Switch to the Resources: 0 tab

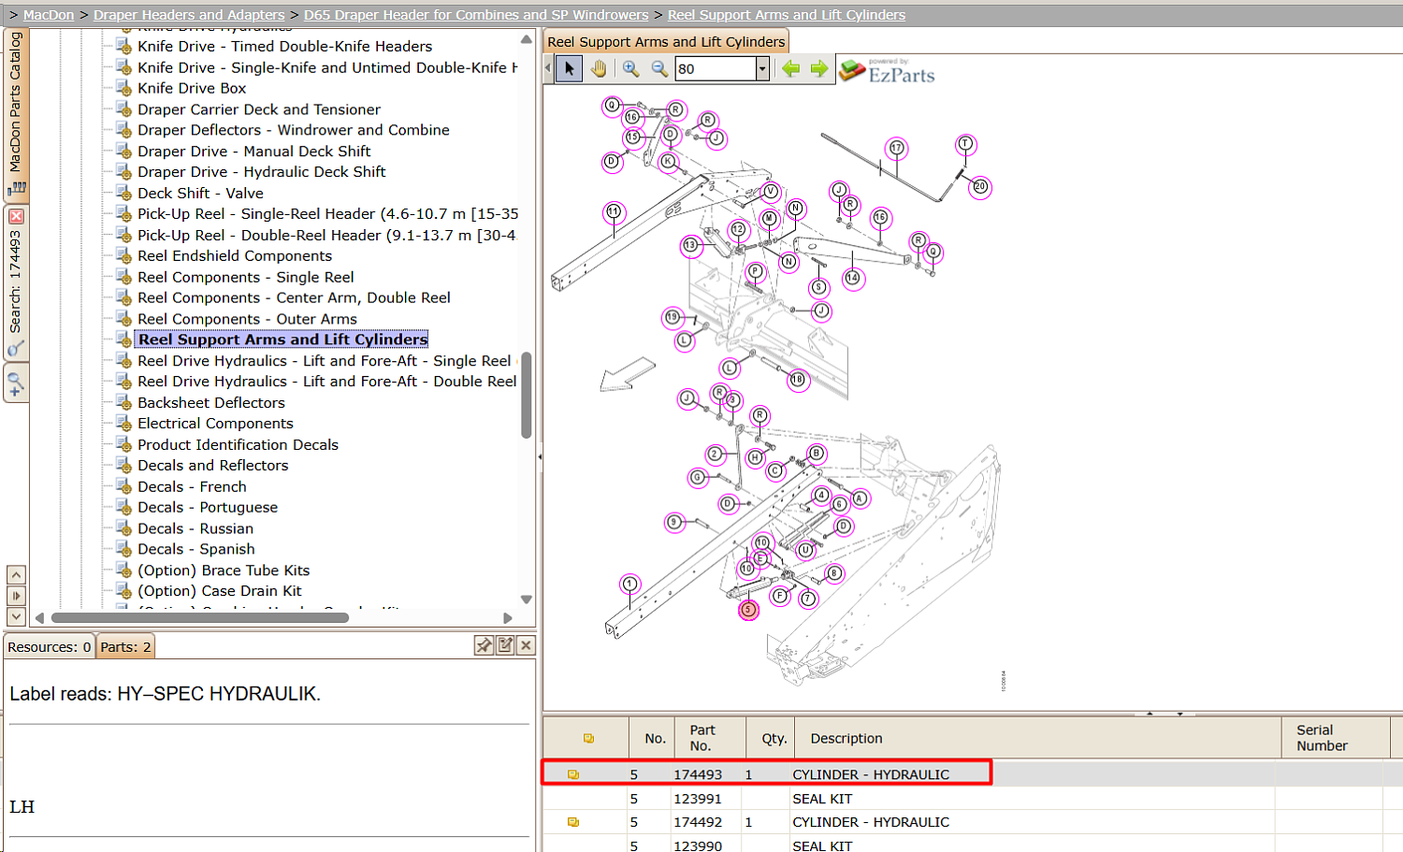(50, 647)
